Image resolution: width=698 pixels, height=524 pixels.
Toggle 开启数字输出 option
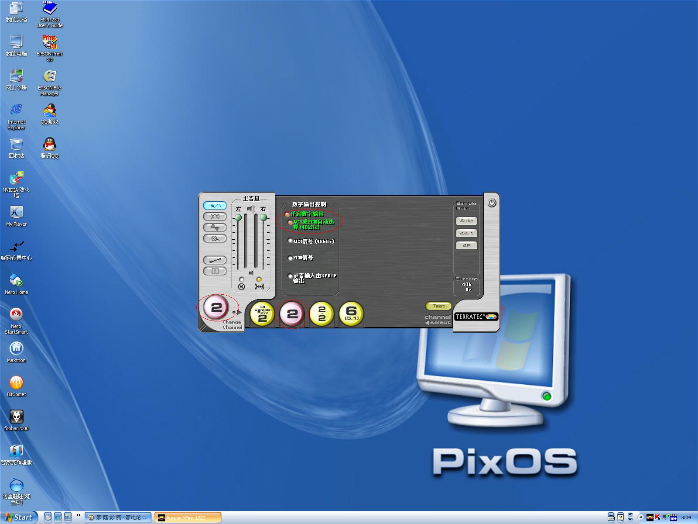click(304, 214)
